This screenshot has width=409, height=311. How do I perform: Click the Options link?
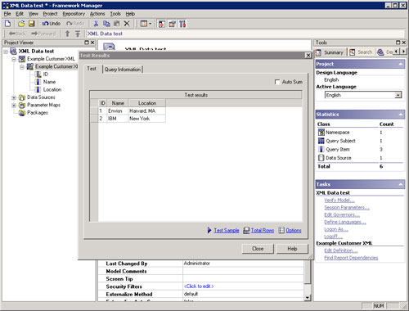tap(294, 230)
